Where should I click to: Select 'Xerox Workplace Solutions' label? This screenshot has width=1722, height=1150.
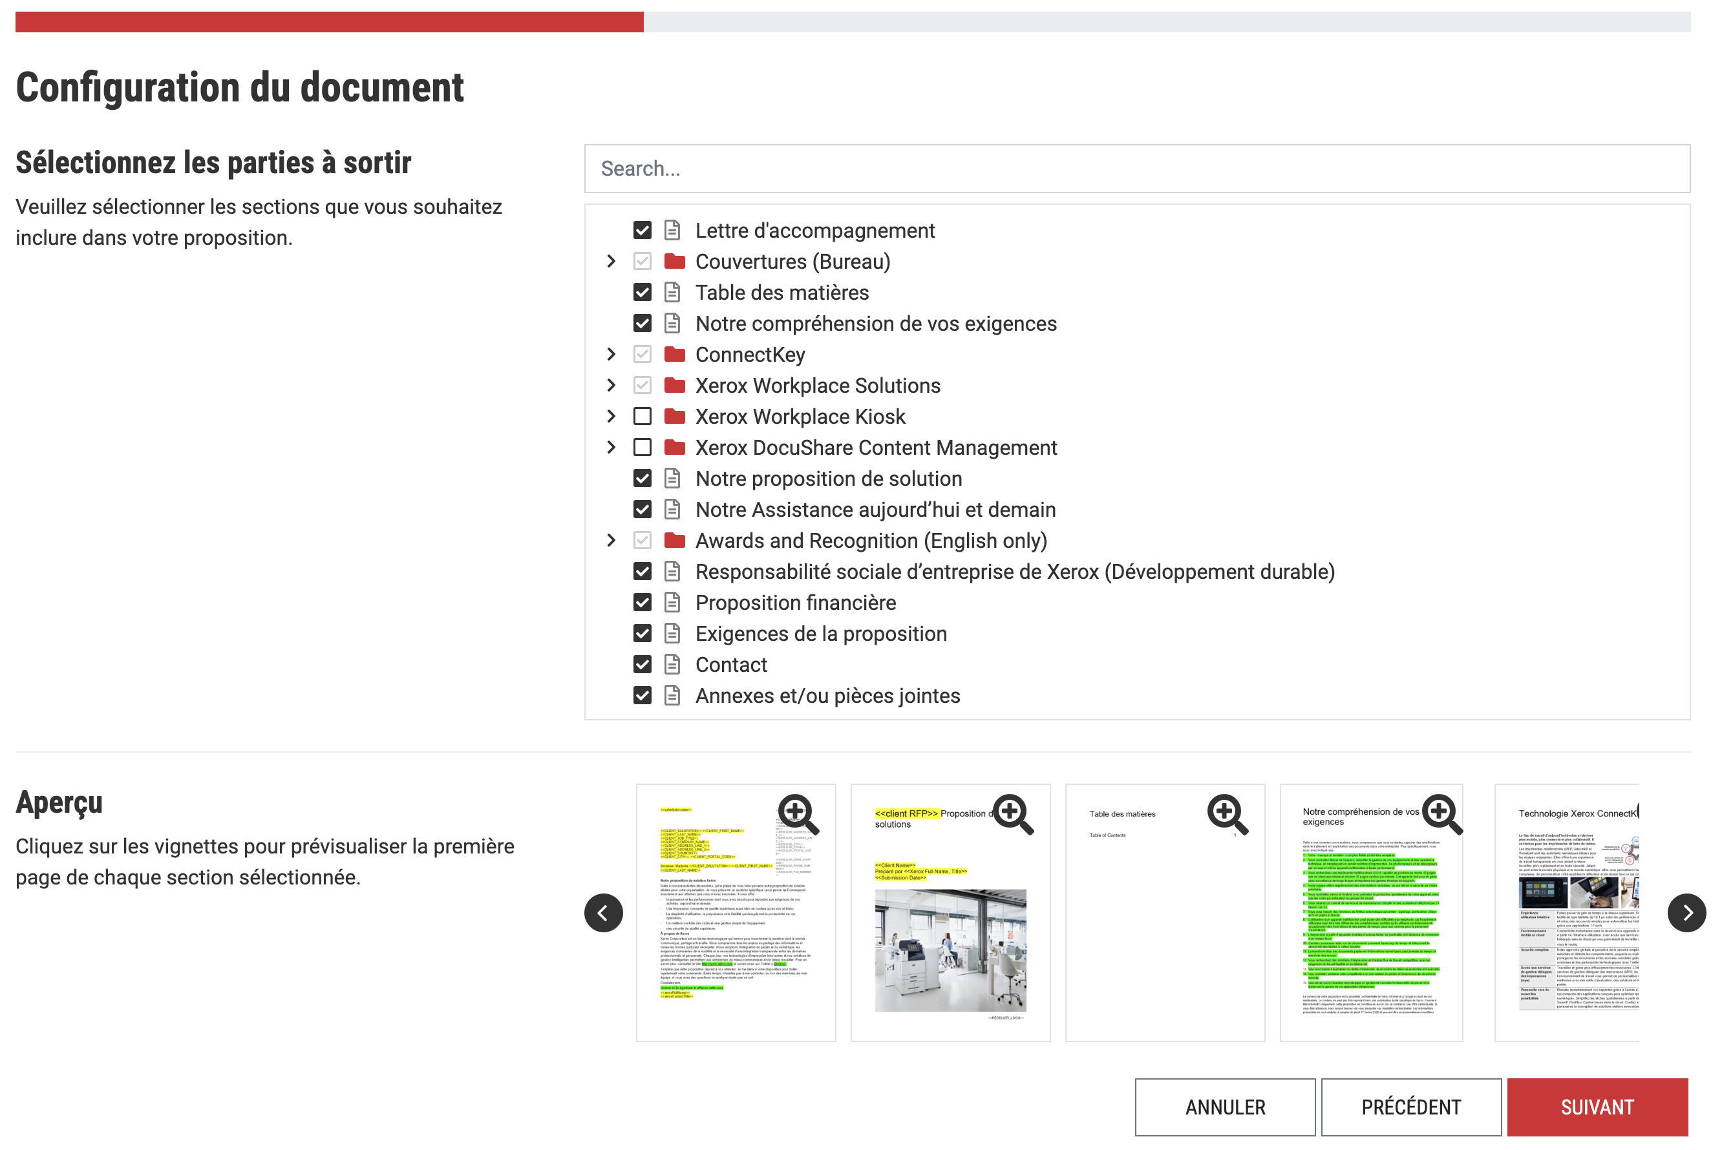pos(817,386)
